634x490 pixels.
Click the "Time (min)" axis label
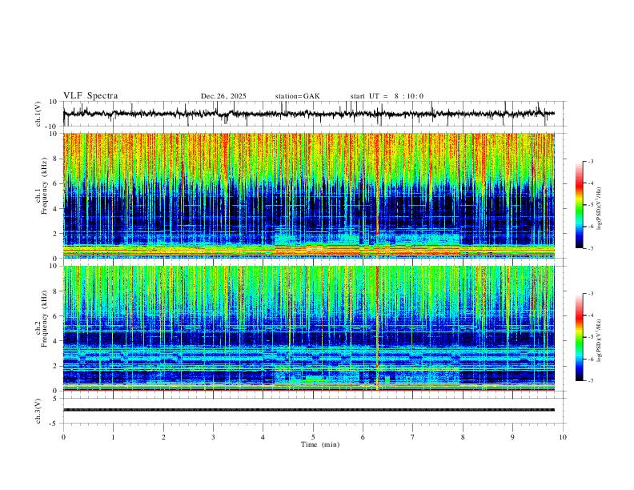pos(320,444)
